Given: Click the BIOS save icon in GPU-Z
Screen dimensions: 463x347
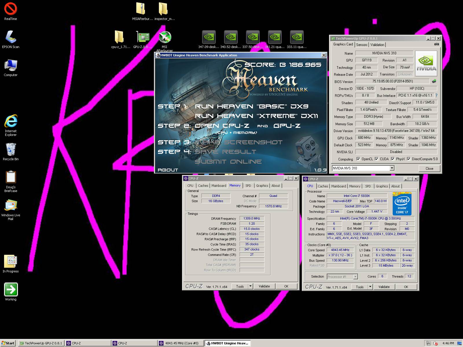Looking at the screenshot, I should click(434, 81).
